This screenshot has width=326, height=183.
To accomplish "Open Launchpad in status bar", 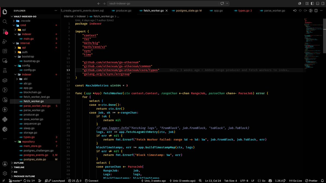I will point(55,181).
